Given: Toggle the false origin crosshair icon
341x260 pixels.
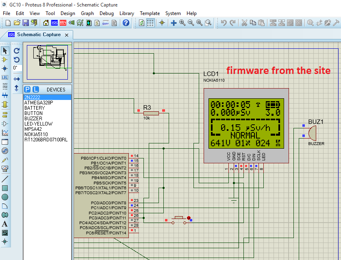Looking at the screenshot, I should [162, 23].
